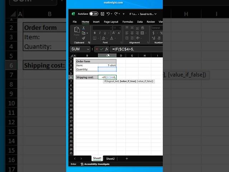Click the Align Left icon
Image resolution: width=229 pixels, height=172 pixels.
pyautogui.click(x=127, y=33)
